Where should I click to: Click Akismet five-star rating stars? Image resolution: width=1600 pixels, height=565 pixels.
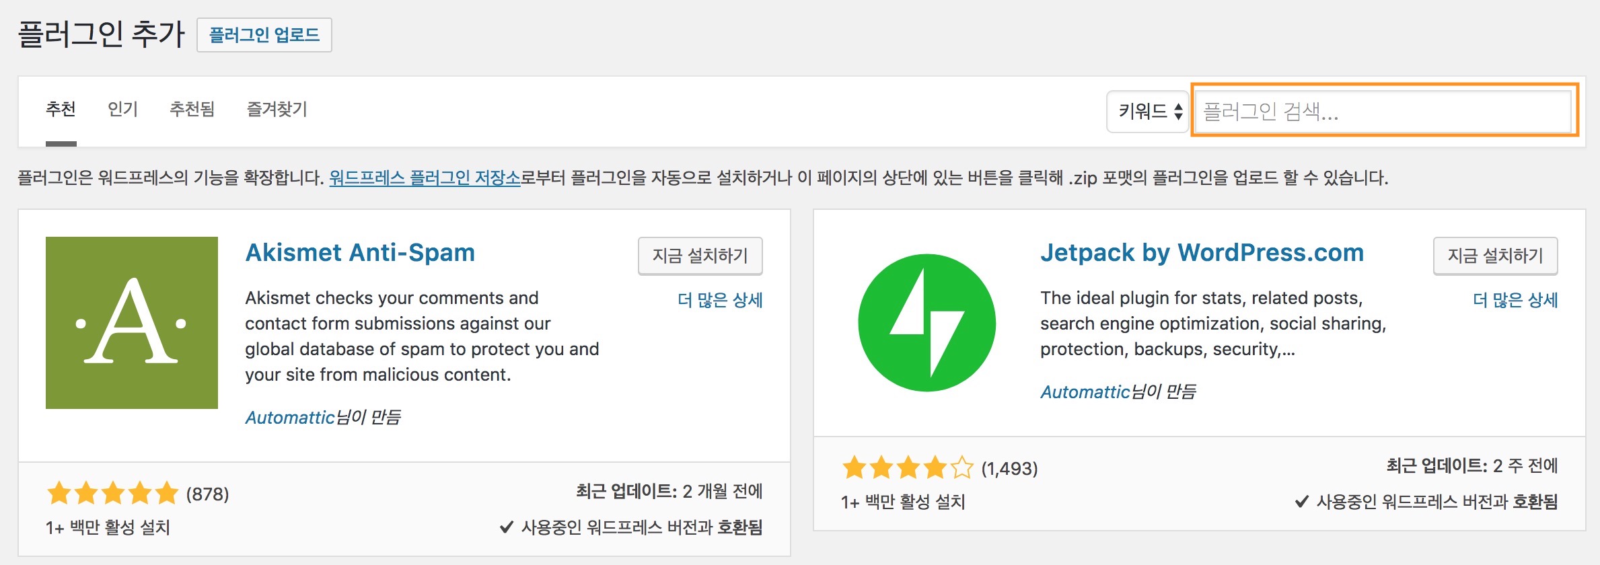pyautogui.click(x=113, y=494)
